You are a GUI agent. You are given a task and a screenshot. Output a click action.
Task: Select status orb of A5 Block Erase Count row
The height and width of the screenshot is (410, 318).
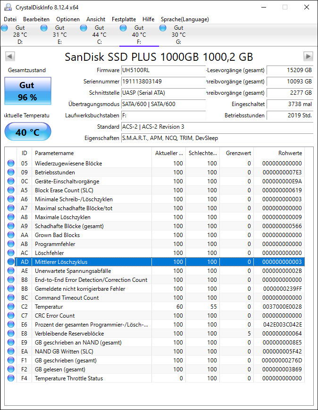11,190
